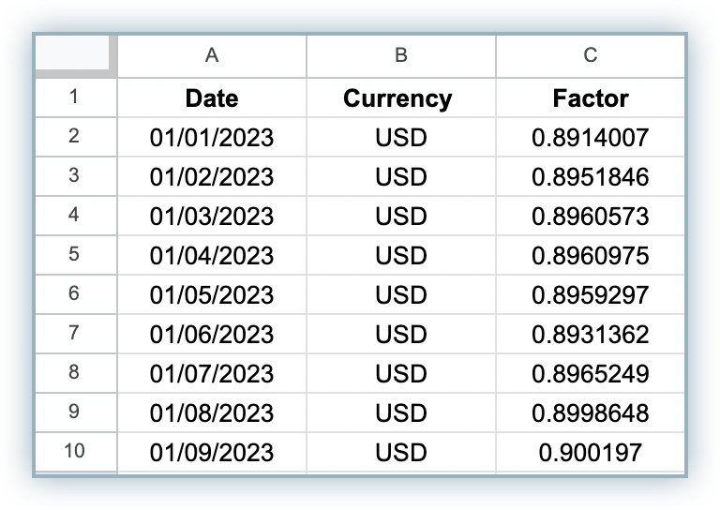The image size is (720, 510).
Task: Select factor cell 0.8931362
Action: point(591,334)
